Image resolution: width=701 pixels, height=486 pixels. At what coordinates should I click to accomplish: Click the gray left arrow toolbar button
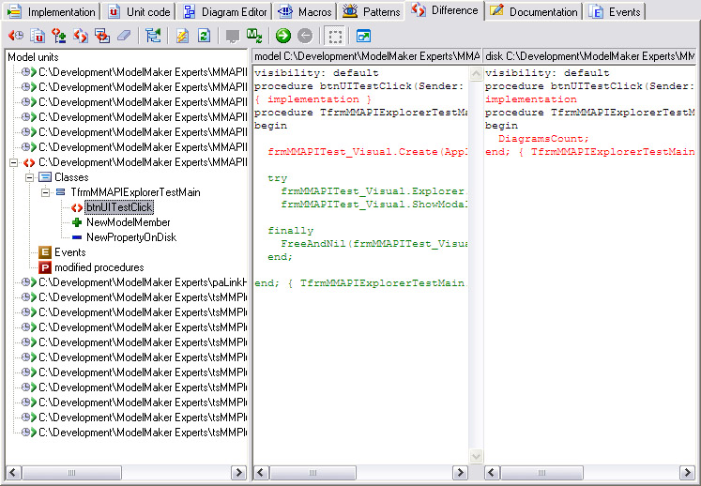[305, 37]
